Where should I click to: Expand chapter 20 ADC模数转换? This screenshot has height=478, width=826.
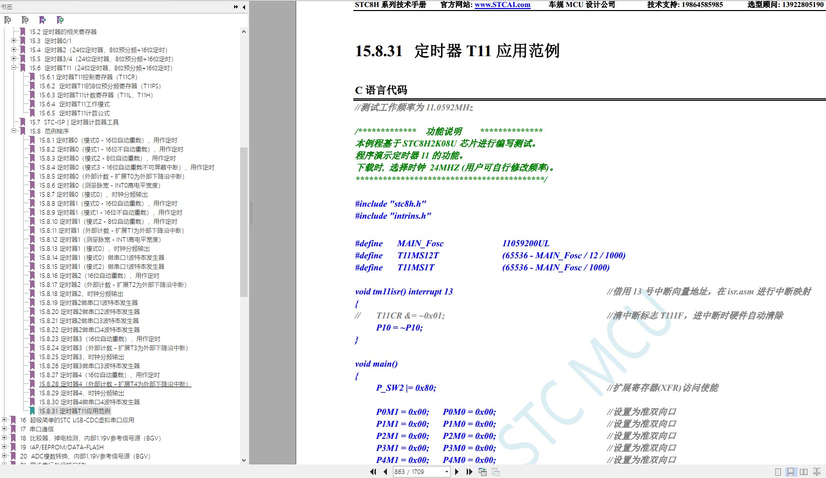click(5, 456)
